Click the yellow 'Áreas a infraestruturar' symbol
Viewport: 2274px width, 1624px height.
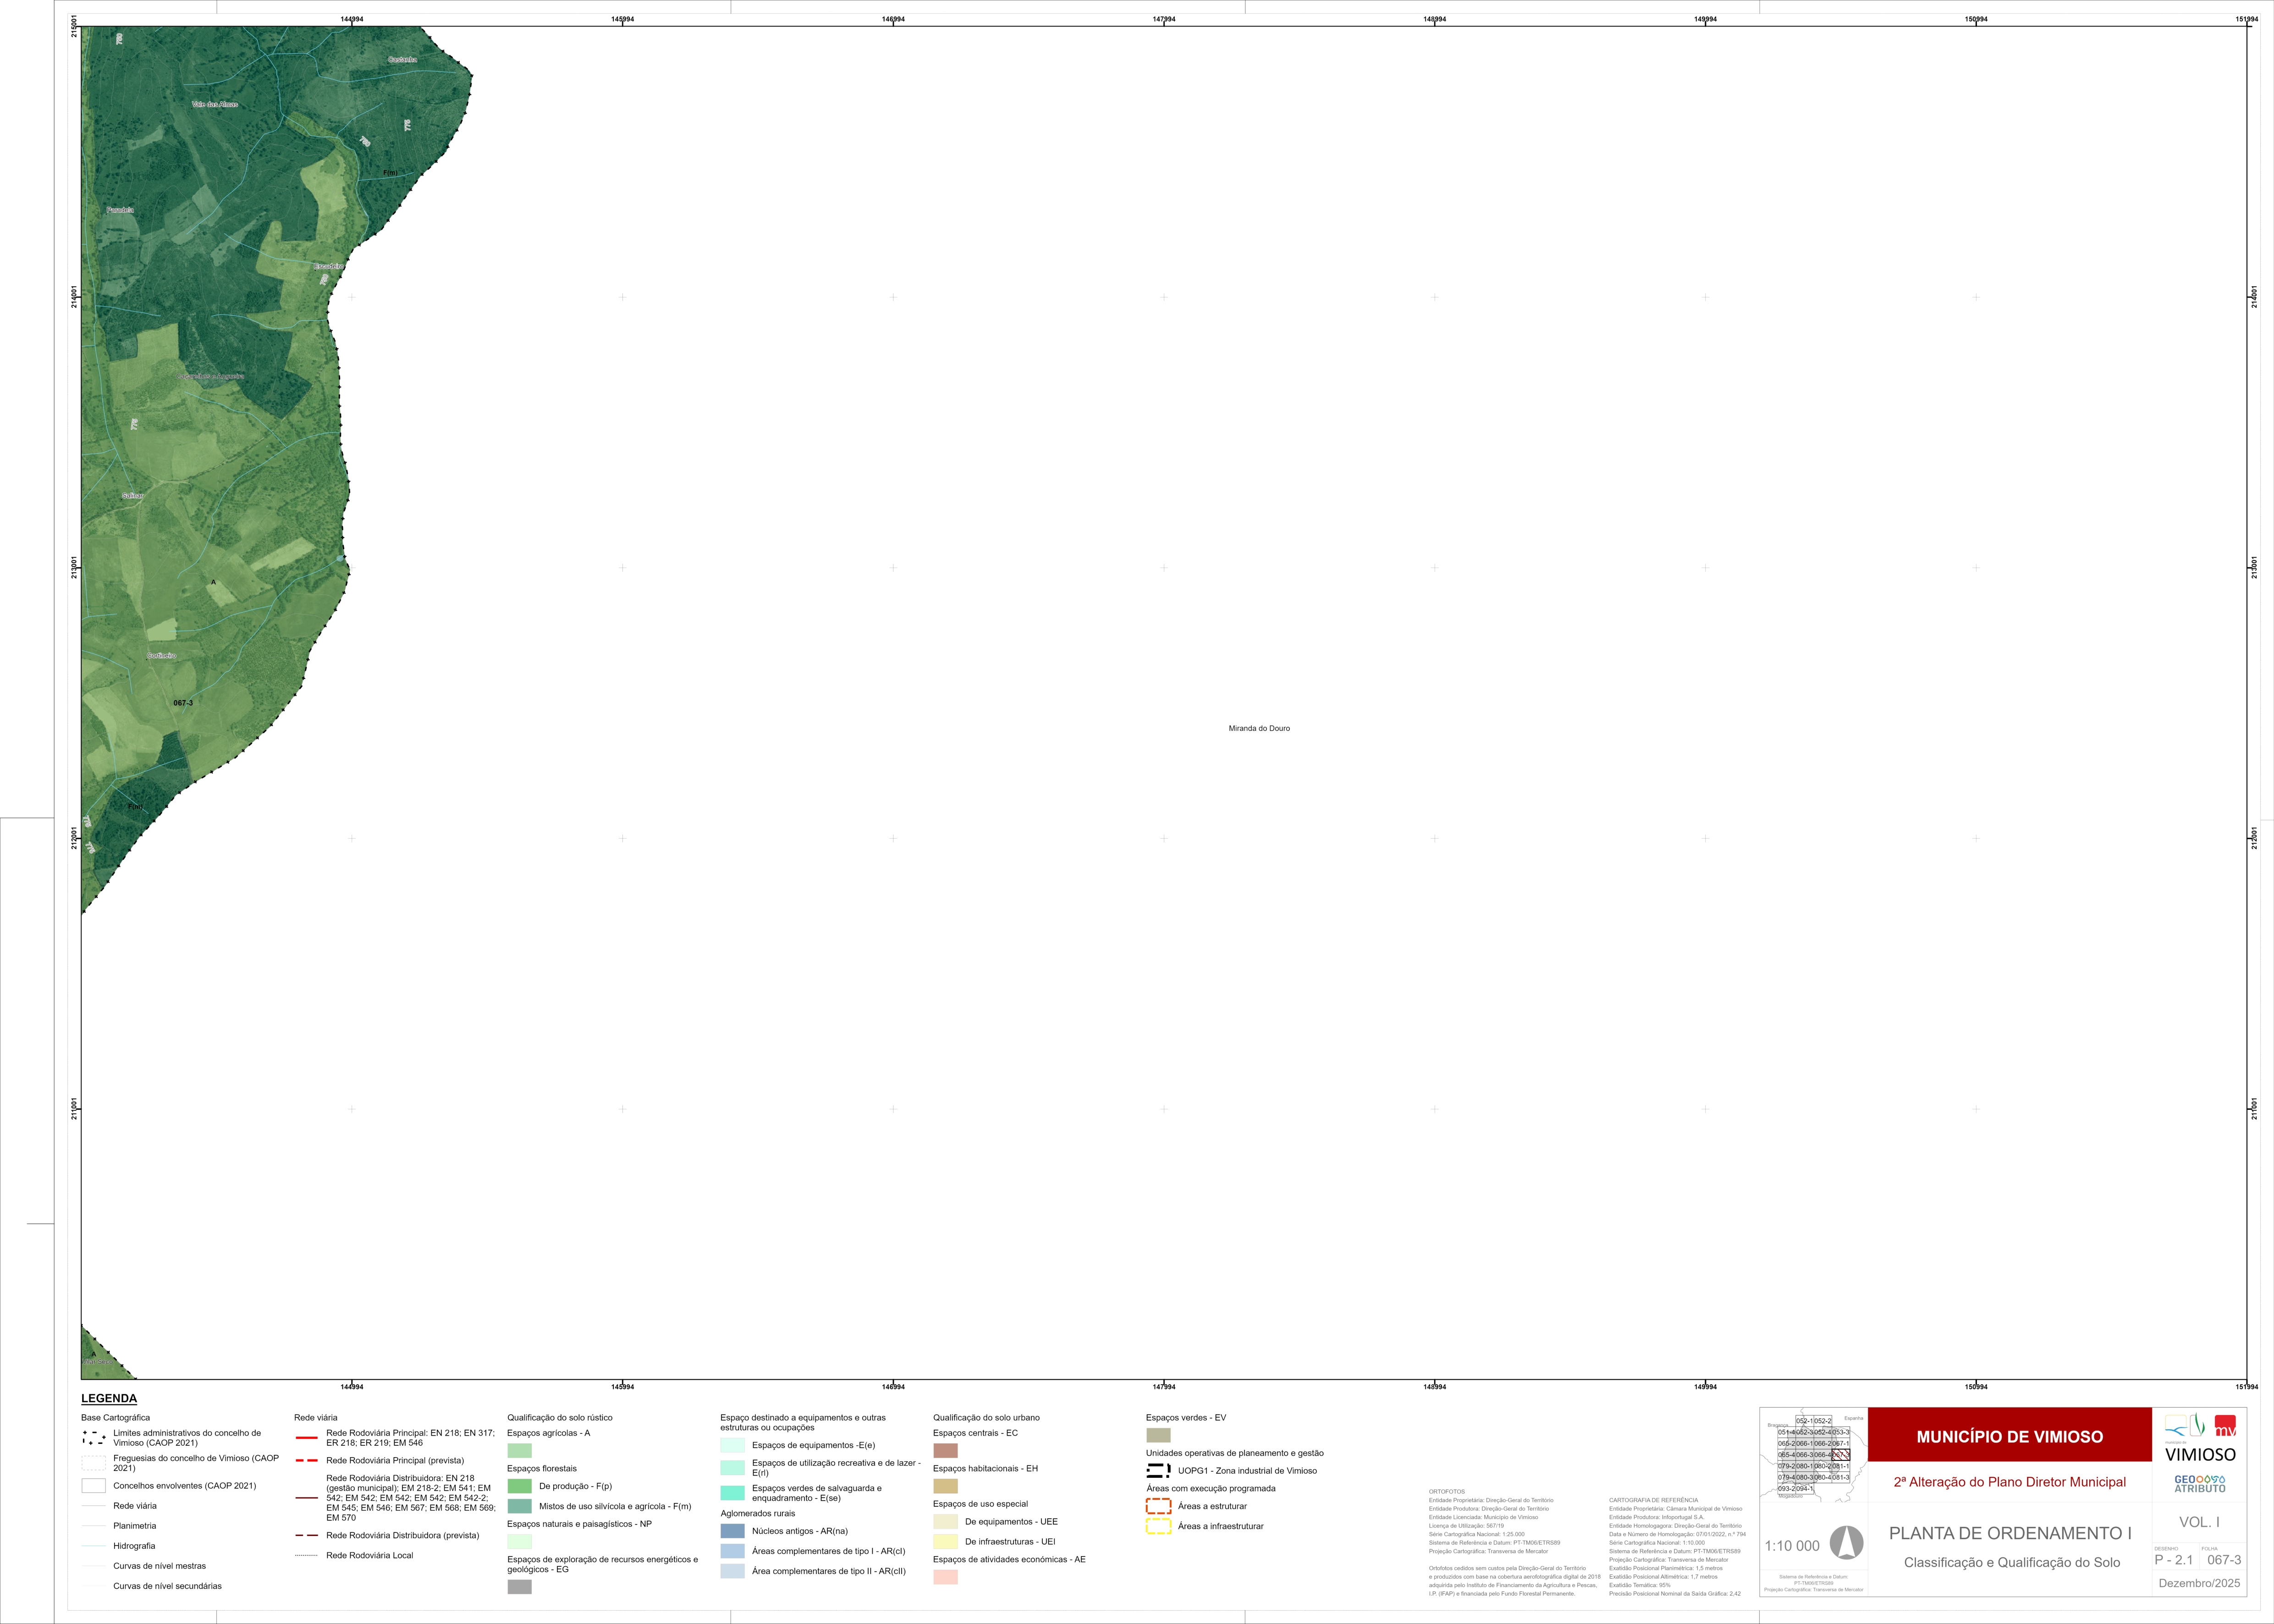(x=1158, y=1526)
